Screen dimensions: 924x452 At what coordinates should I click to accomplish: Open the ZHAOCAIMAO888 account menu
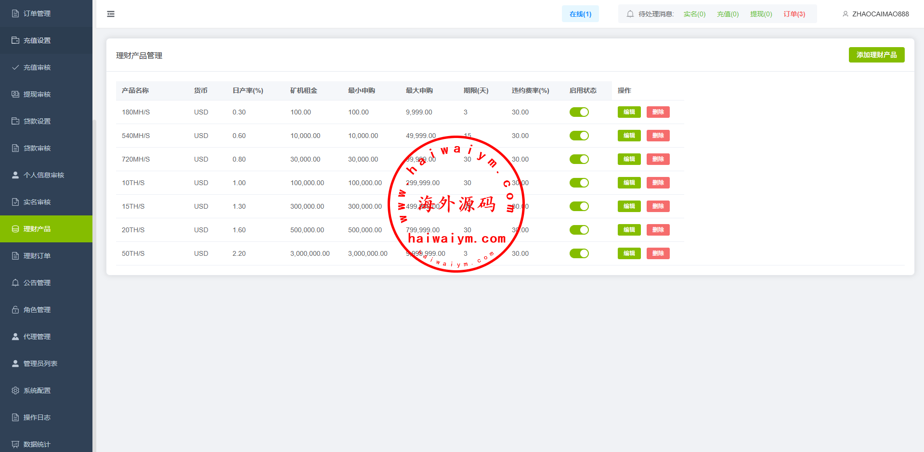tap(880, 14)
